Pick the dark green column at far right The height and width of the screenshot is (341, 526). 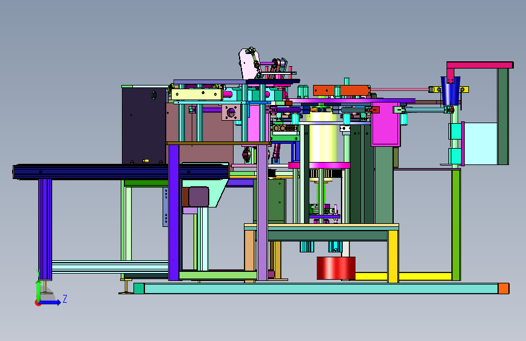[503, 116]
